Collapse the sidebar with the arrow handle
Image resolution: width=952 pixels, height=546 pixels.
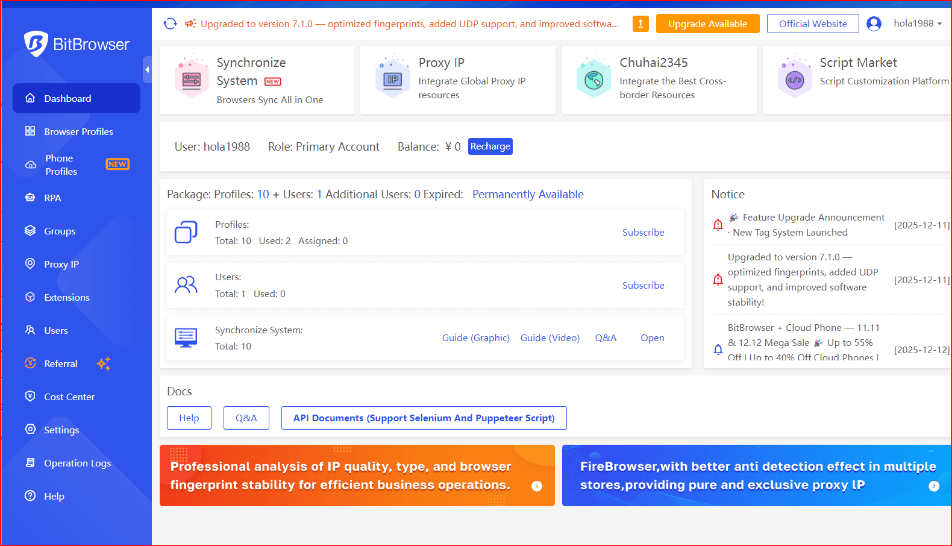(147, 70)
